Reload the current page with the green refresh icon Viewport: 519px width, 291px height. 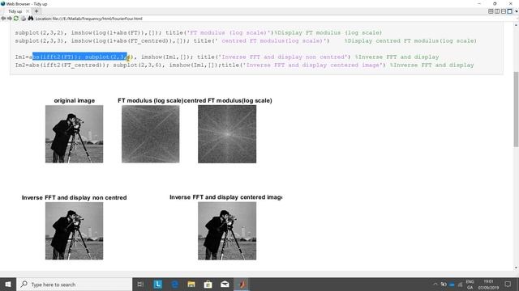16,19
